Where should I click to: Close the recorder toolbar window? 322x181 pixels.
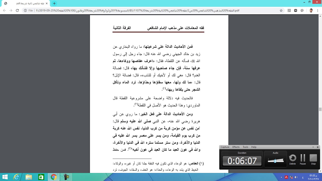click(317, 147)
